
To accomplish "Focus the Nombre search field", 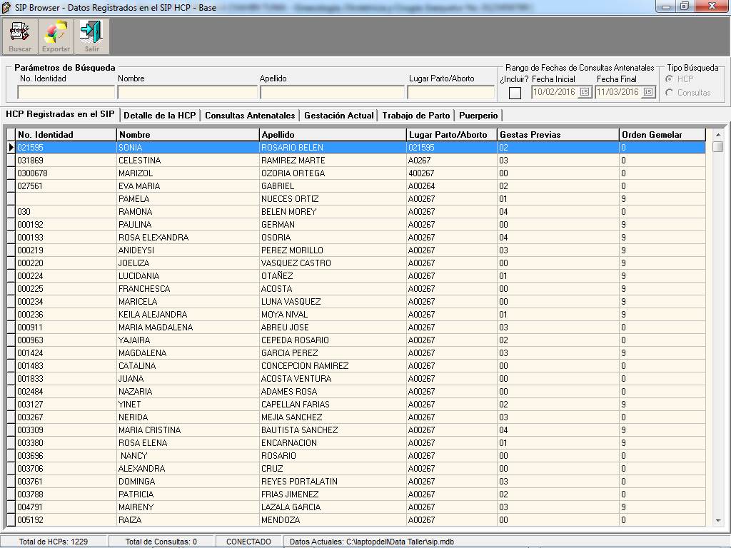I will [188, 92].
